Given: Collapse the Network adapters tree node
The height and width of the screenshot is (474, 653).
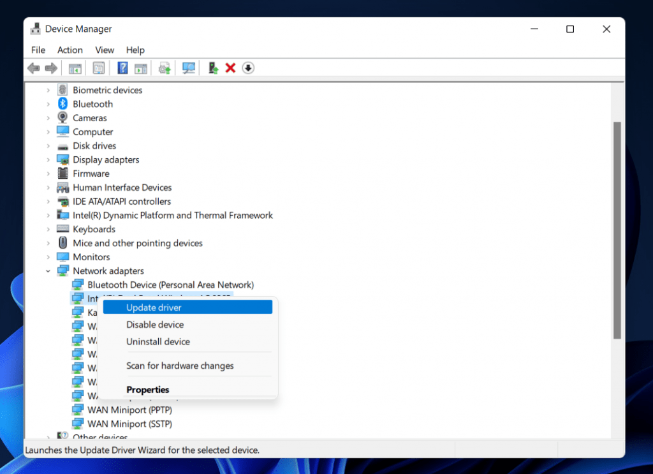Looking at the screenshot, I should pos(48,270).
